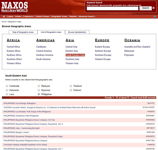Uncheck the Philippines checkbox
The image size is (158, 150).
click(39, 94)
